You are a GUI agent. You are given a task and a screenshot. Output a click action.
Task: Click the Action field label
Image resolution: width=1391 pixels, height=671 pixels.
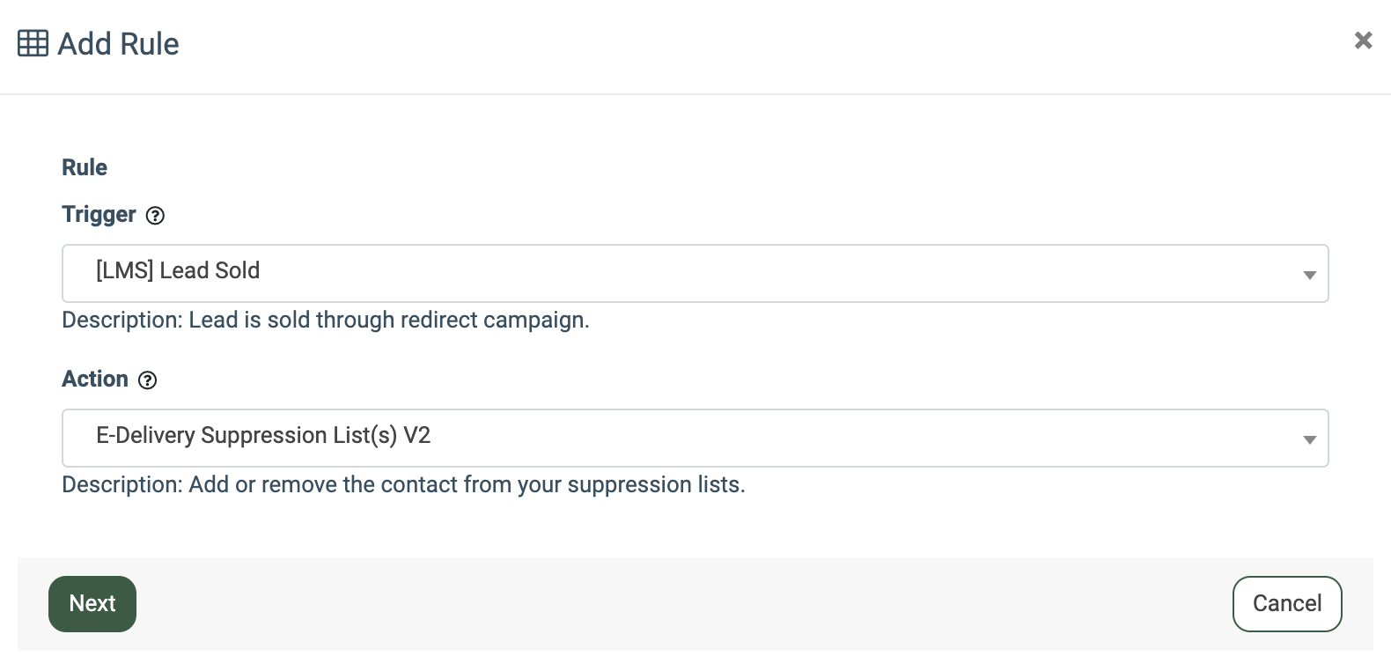[95, 379]
